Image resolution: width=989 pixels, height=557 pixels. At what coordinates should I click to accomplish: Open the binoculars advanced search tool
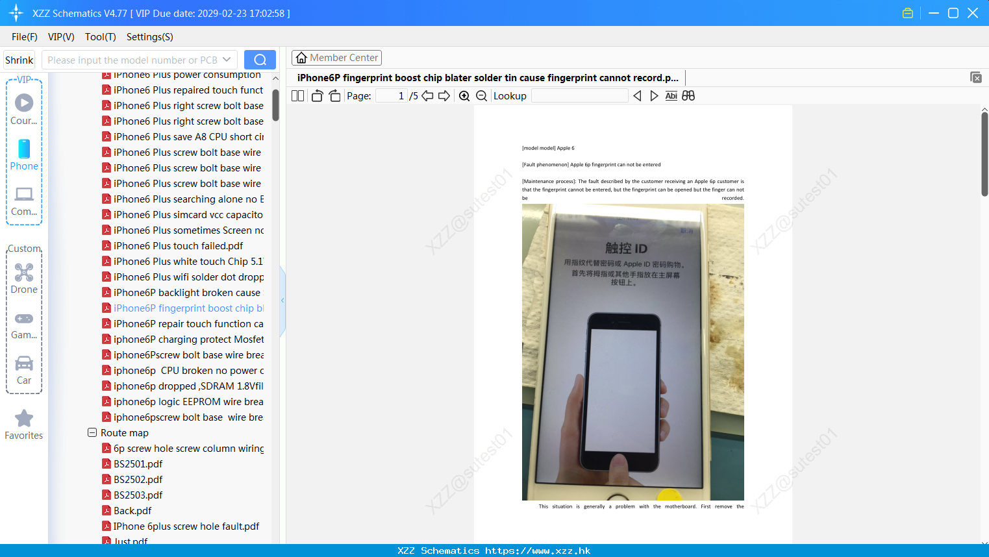(688, 95)
